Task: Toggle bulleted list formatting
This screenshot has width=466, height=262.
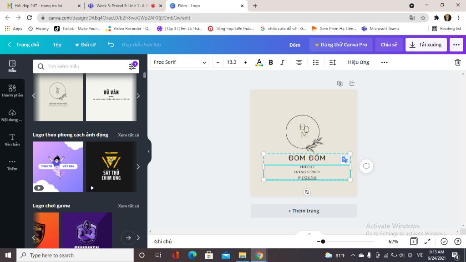Action: coord(316,62)
